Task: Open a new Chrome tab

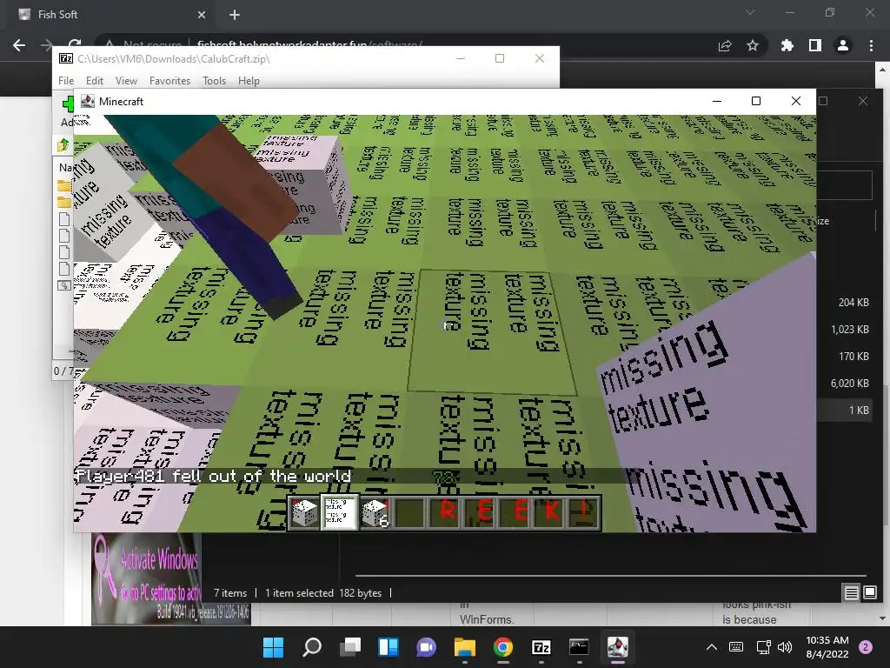Action: [x=235, y=15]
